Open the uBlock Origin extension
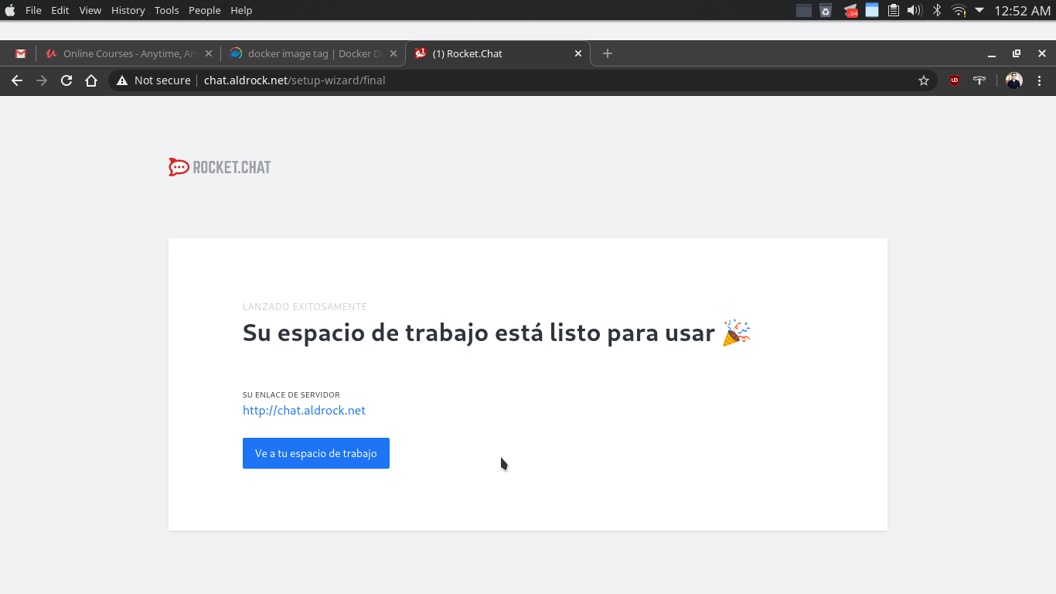 pos(955,80)
